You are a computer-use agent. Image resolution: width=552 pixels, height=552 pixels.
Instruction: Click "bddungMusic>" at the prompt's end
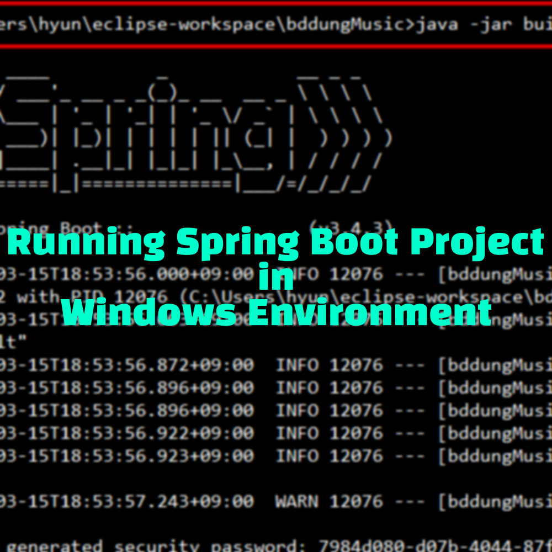point(351,25)
